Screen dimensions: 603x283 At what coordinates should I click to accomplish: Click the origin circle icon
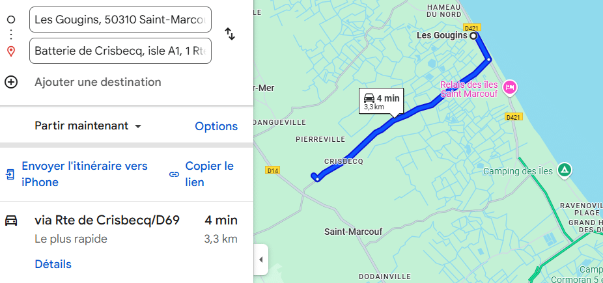11,20
